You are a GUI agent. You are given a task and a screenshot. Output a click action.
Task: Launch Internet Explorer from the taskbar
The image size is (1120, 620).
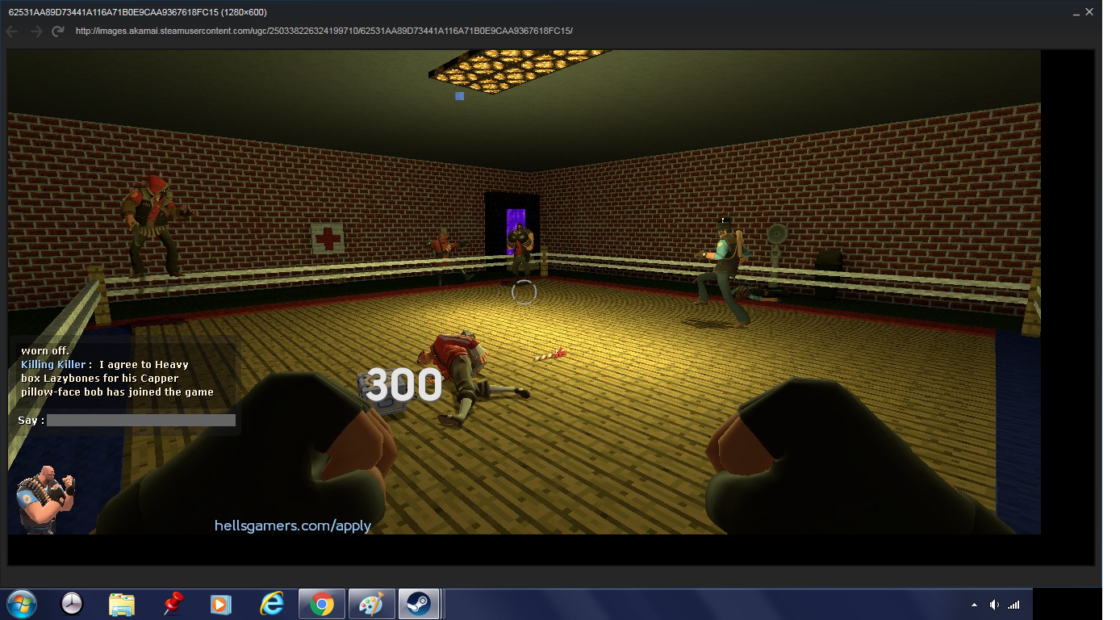tap(273, 604)
